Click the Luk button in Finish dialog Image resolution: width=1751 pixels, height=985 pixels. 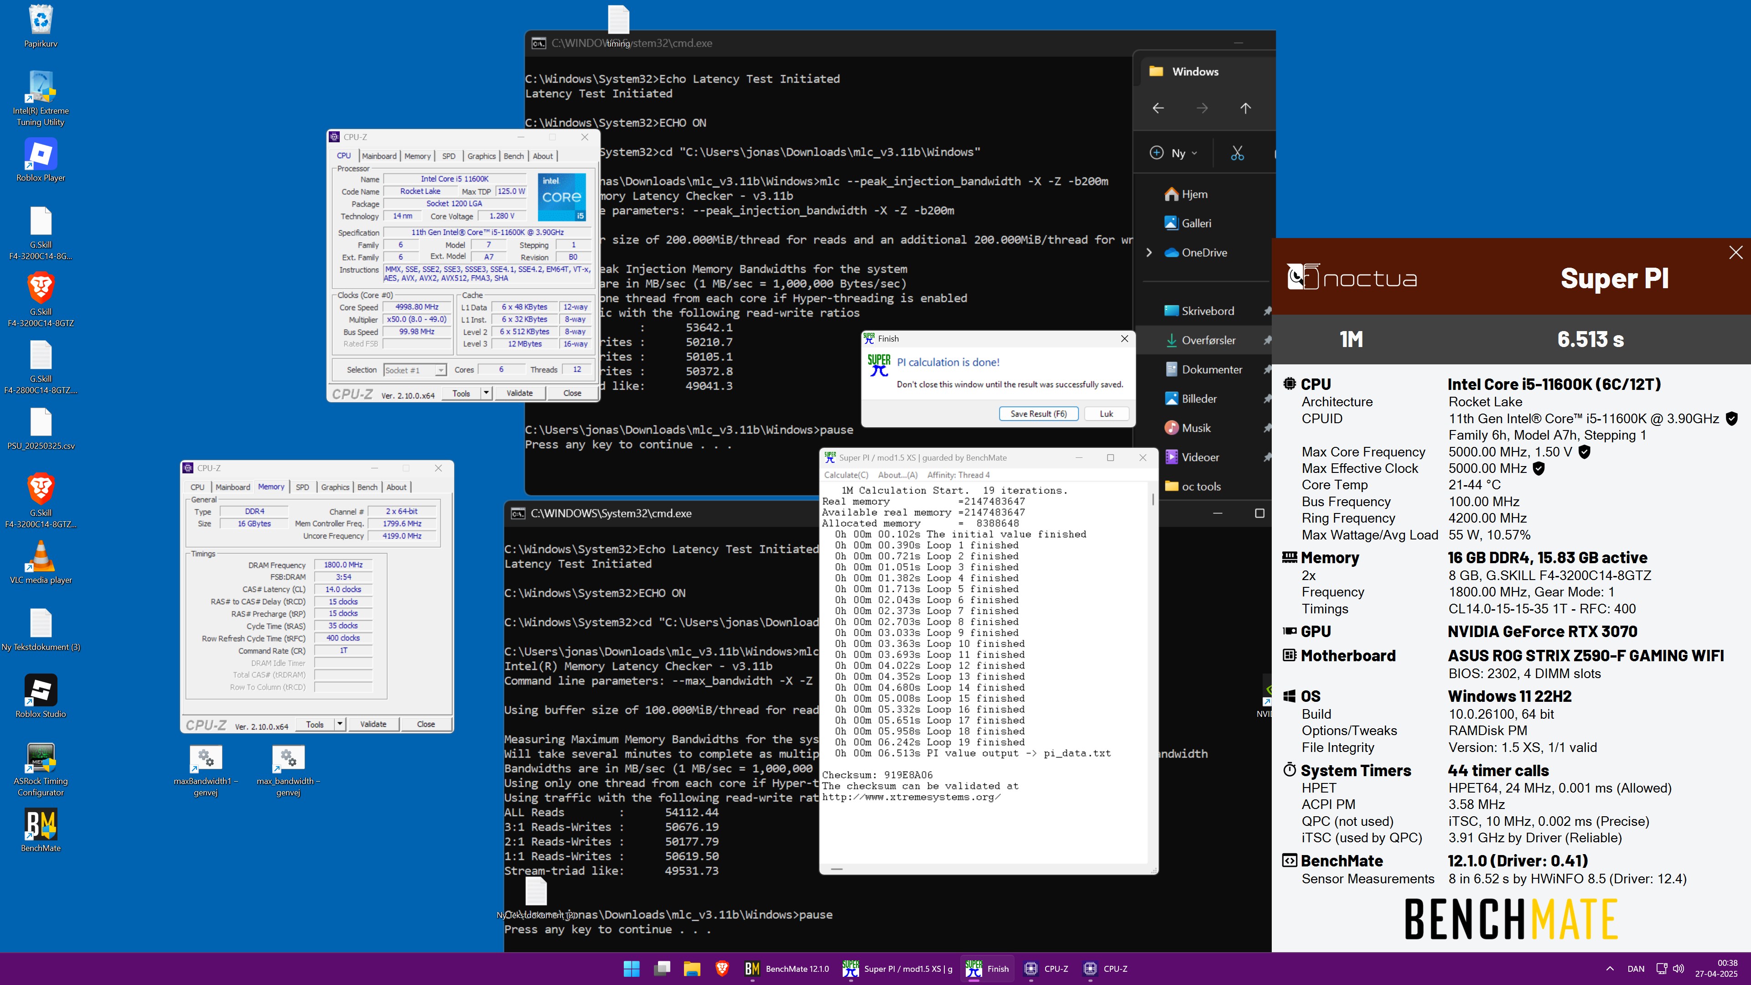(x=1107, y=413)
